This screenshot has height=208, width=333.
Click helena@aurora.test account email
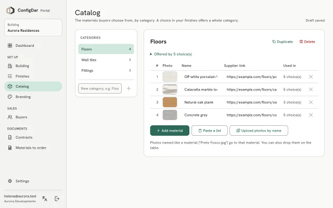(20, 196)
